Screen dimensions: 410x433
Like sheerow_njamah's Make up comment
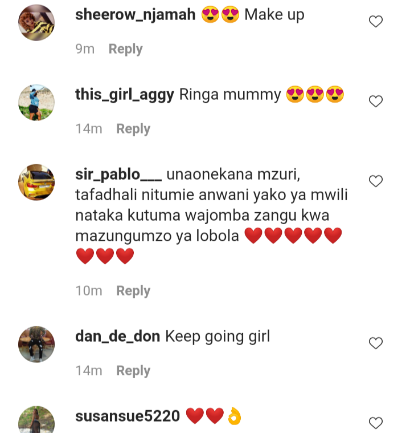point(375,21)
